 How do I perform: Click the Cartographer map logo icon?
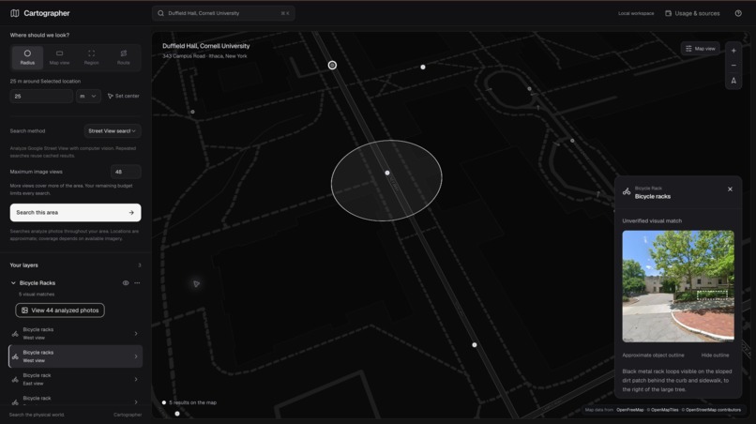coord(15,13)
